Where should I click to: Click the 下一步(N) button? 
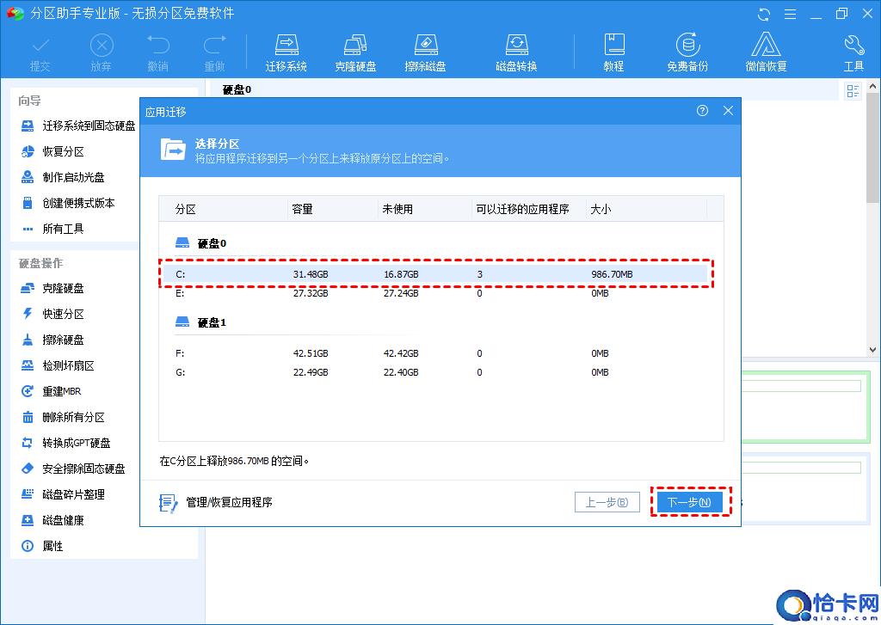(689, 502)
